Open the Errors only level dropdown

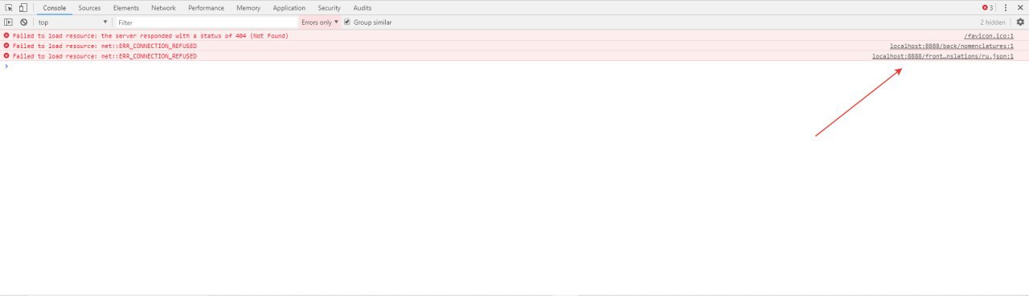(x=320, y=22)
